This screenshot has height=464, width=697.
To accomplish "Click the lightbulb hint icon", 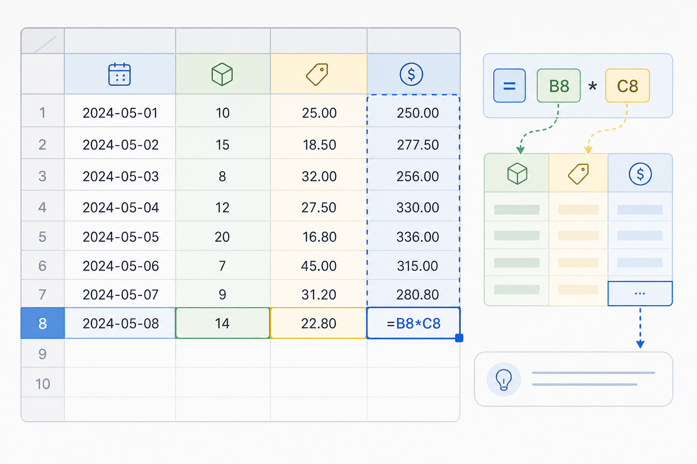I will (504, 379).
